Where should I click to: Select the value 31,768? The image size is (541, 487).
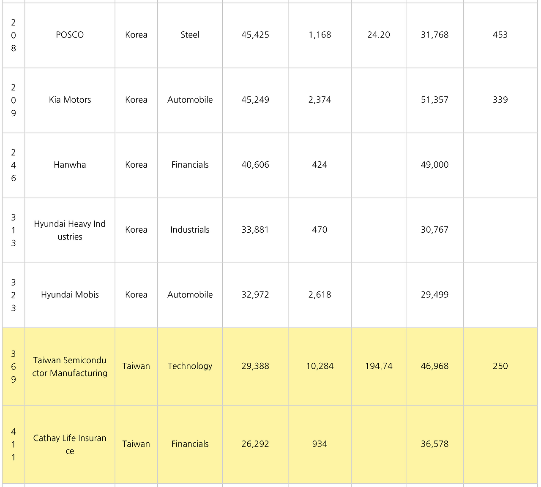pyautogui.click(x=434, y=35)
